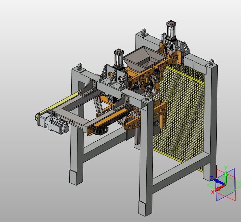
Task: Select the eye bolt on the rightmost frame post
Action: click(x=212, y=63)
